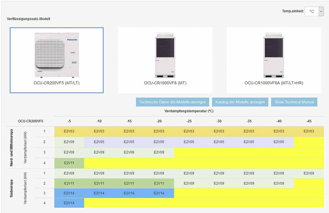Select Südeuropa row 4 E2V14 cell

click(x=69, y=204)
